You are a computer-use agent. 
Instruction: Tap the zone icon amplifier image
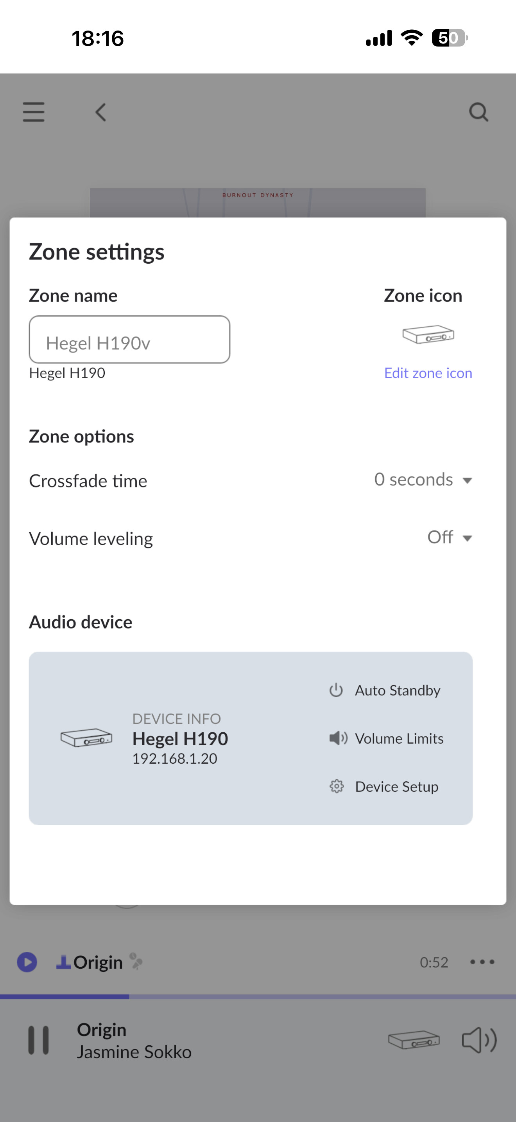(428, 334)
